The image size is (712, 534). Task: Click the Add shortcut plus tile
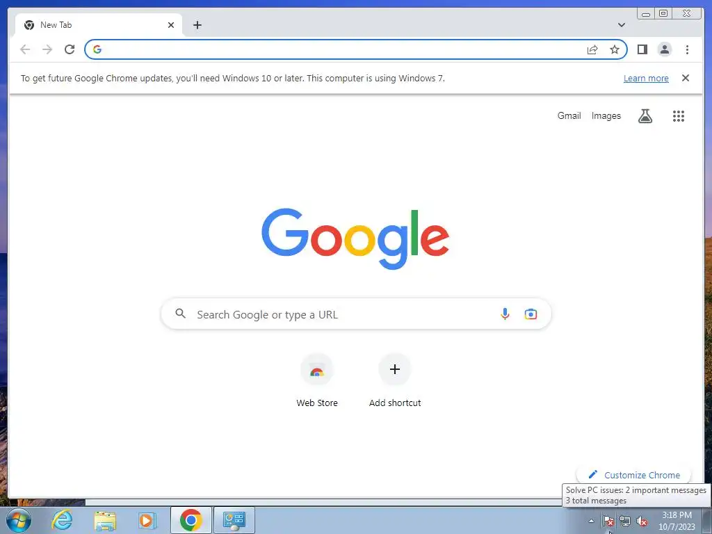[395, 380]
